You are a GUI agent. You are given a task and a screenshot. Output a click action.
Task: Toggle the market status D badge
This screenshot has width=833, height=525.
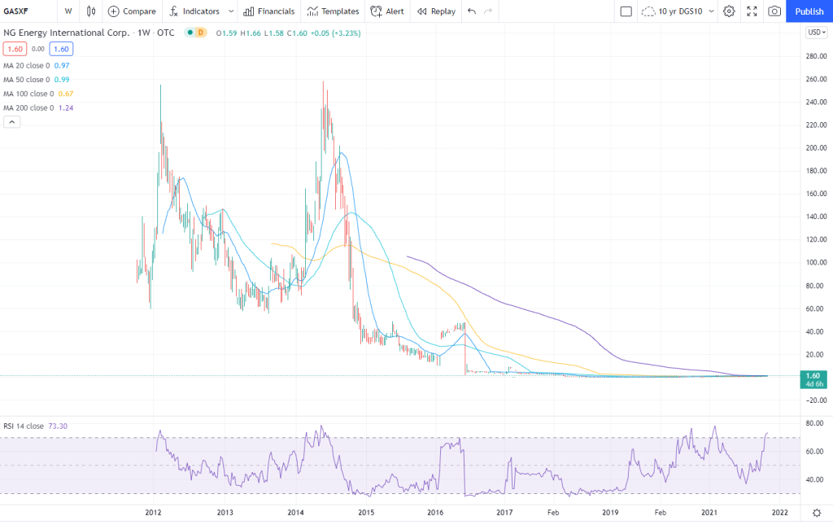[x=201, y=33]
